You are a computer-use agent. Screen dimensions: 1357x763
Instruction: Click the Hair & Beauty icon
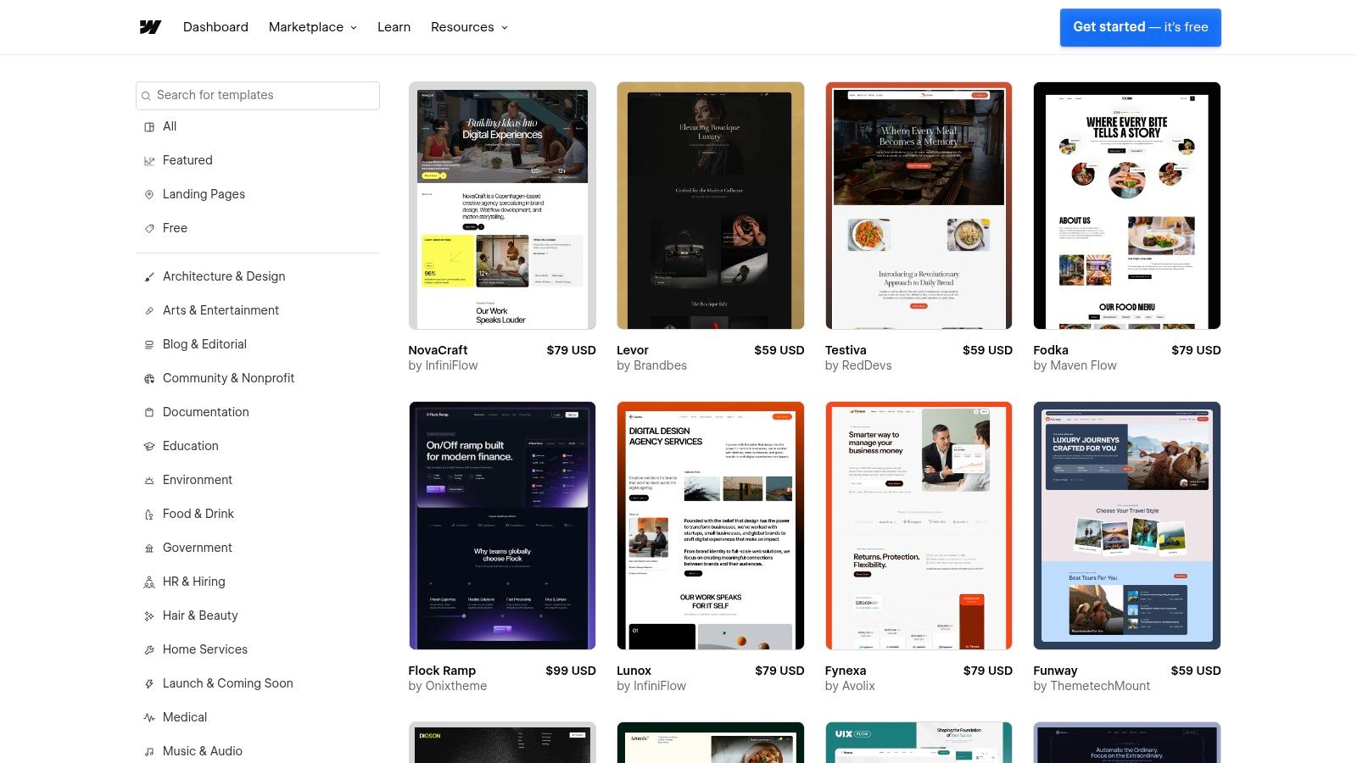(x=149, y=616)
